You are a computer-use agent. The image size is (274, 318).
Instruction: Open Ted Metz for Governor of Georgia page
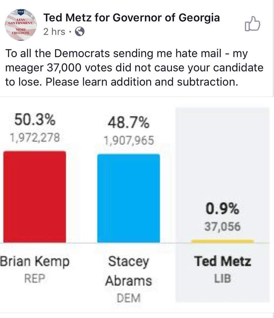click(x=131, y=18)
